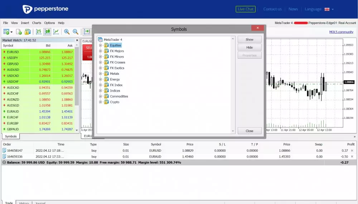
Task: Expand the Energy tree node
Action: point(101,79)
